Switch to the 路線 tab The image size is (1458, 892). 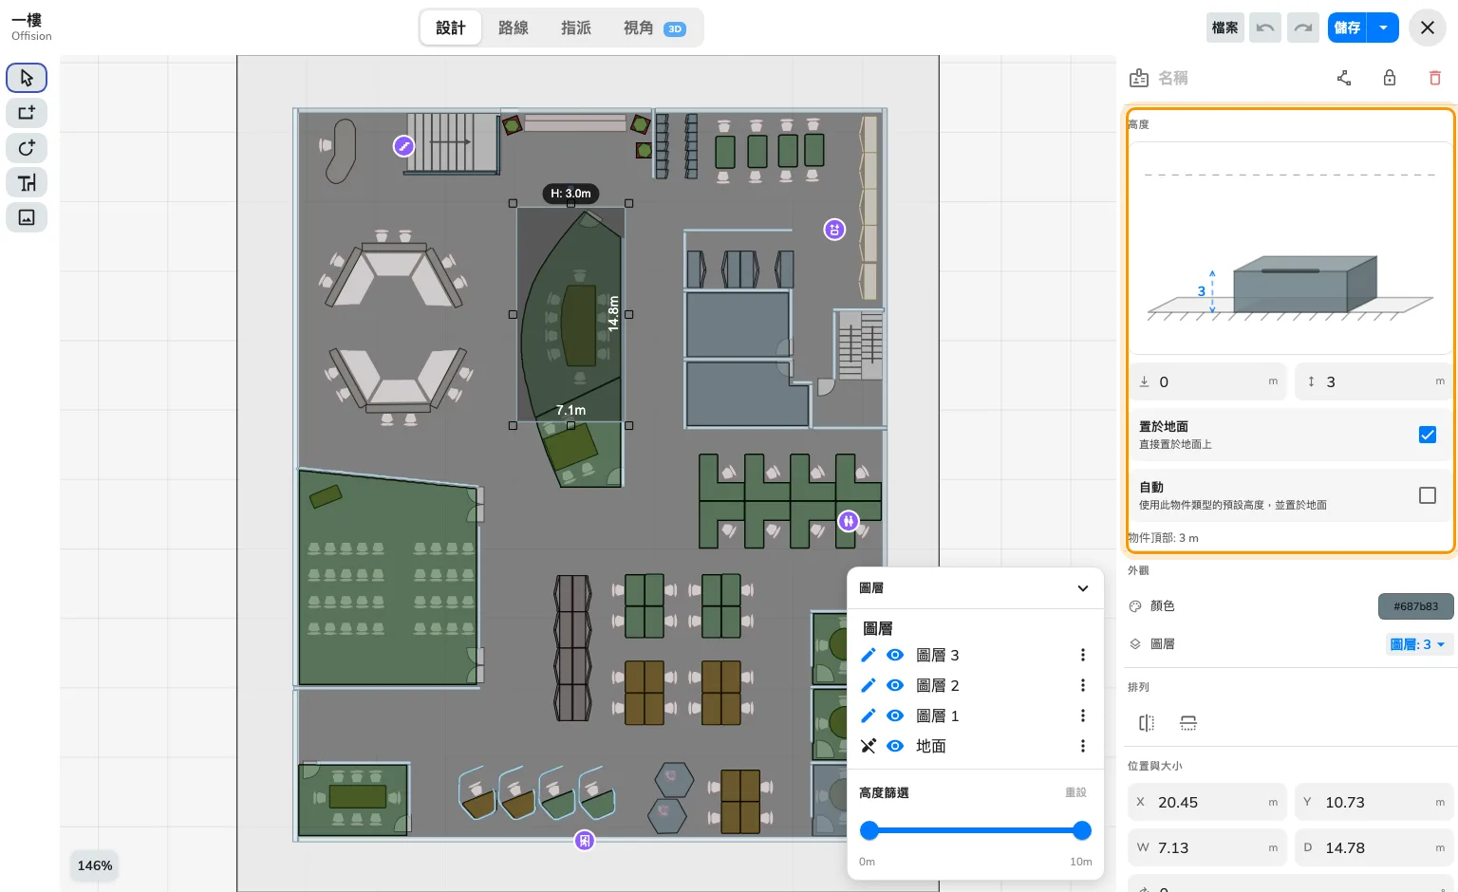click(x=514, y=28)
